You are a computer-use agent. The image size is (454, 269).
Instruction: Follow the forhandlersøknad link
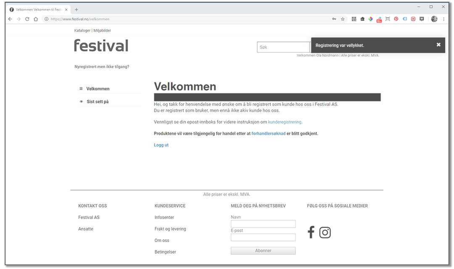[x=268, y=133]
